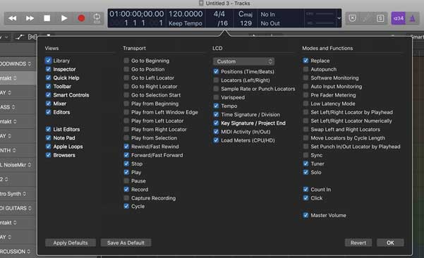Click the Cmaj key signature in LCD
This screenshot has height=258, width=424.
246,14
